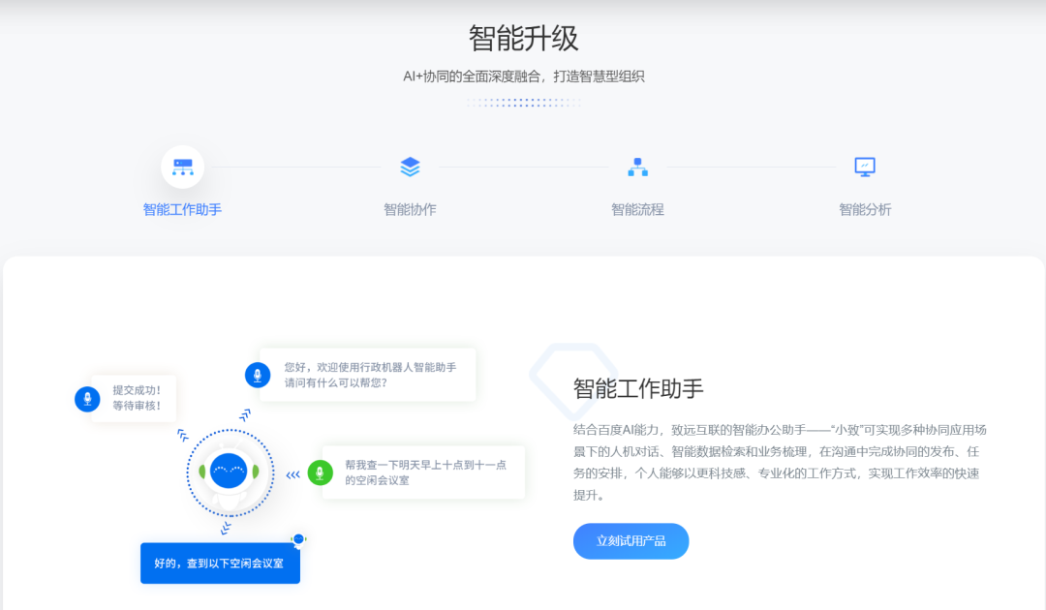Click the 智能分析 monitor icon
Image resolution: width=1046 pixels, height=610 pixels.
(x=865, y=167)
